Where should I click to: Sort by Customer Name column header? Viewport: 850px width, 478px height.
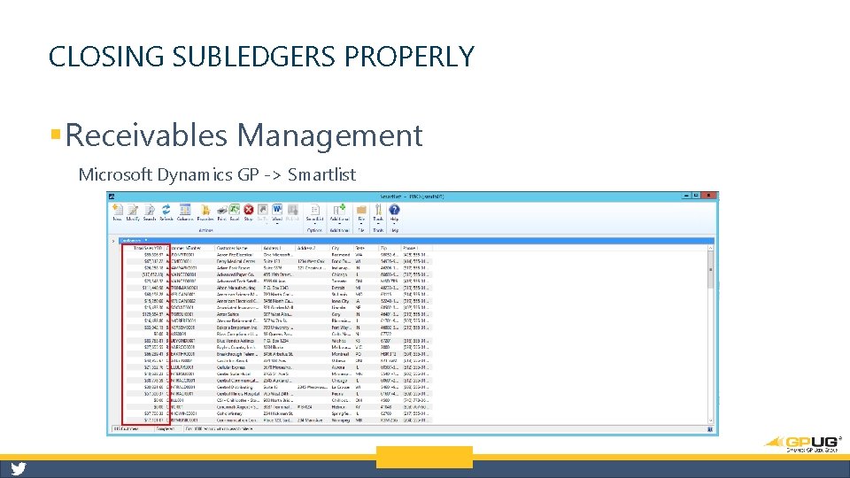click(x=238, y=248)
